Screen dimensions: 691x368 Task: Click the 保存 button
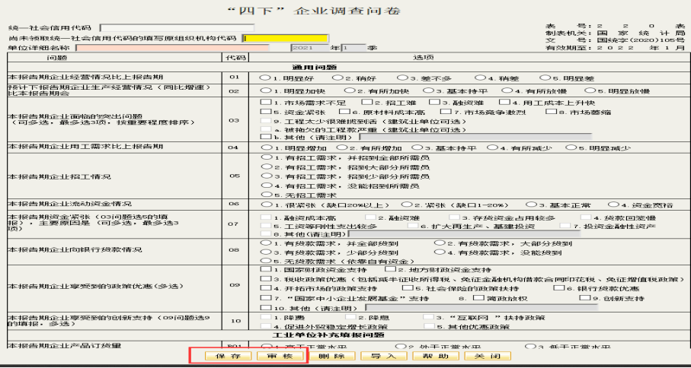coord(228,356)
